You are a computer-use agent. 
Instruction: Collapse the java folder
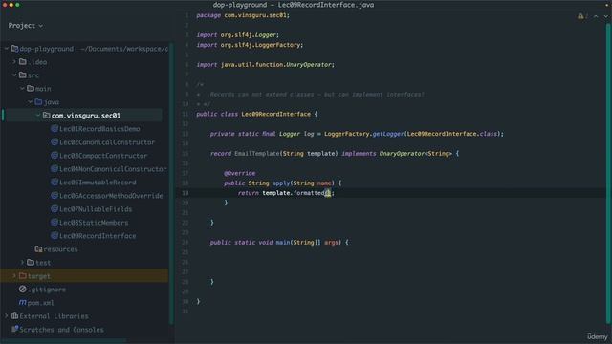click(x=30, y=102)
